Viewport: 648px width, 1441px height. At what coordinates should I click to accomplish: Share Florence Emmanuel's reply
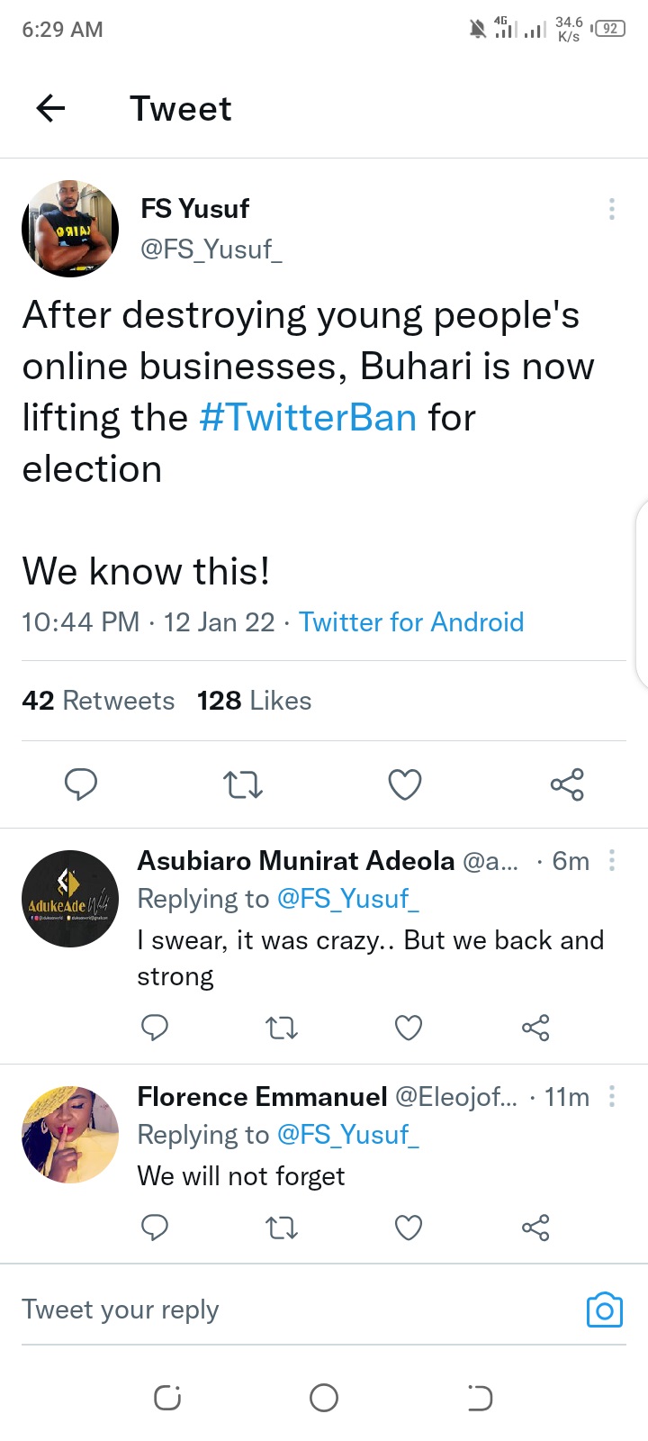click(x=535, y=1228)
